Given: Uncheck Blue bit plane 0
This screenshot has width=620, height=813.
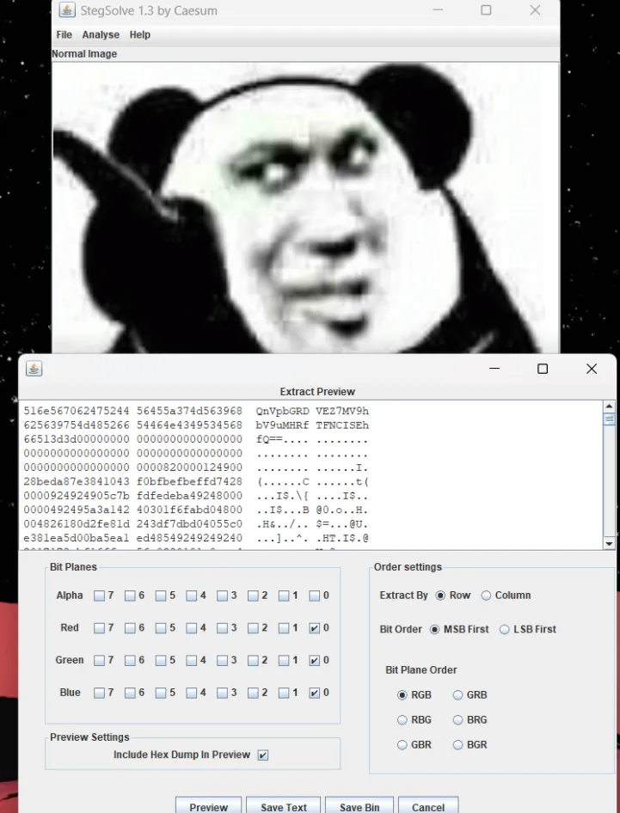Looking at the screenshot, I should pos(314,694).
